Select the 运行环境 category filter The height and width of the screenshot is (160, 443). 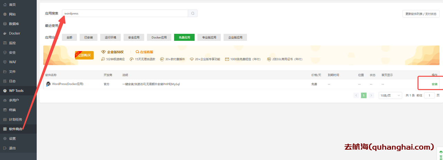110,37
